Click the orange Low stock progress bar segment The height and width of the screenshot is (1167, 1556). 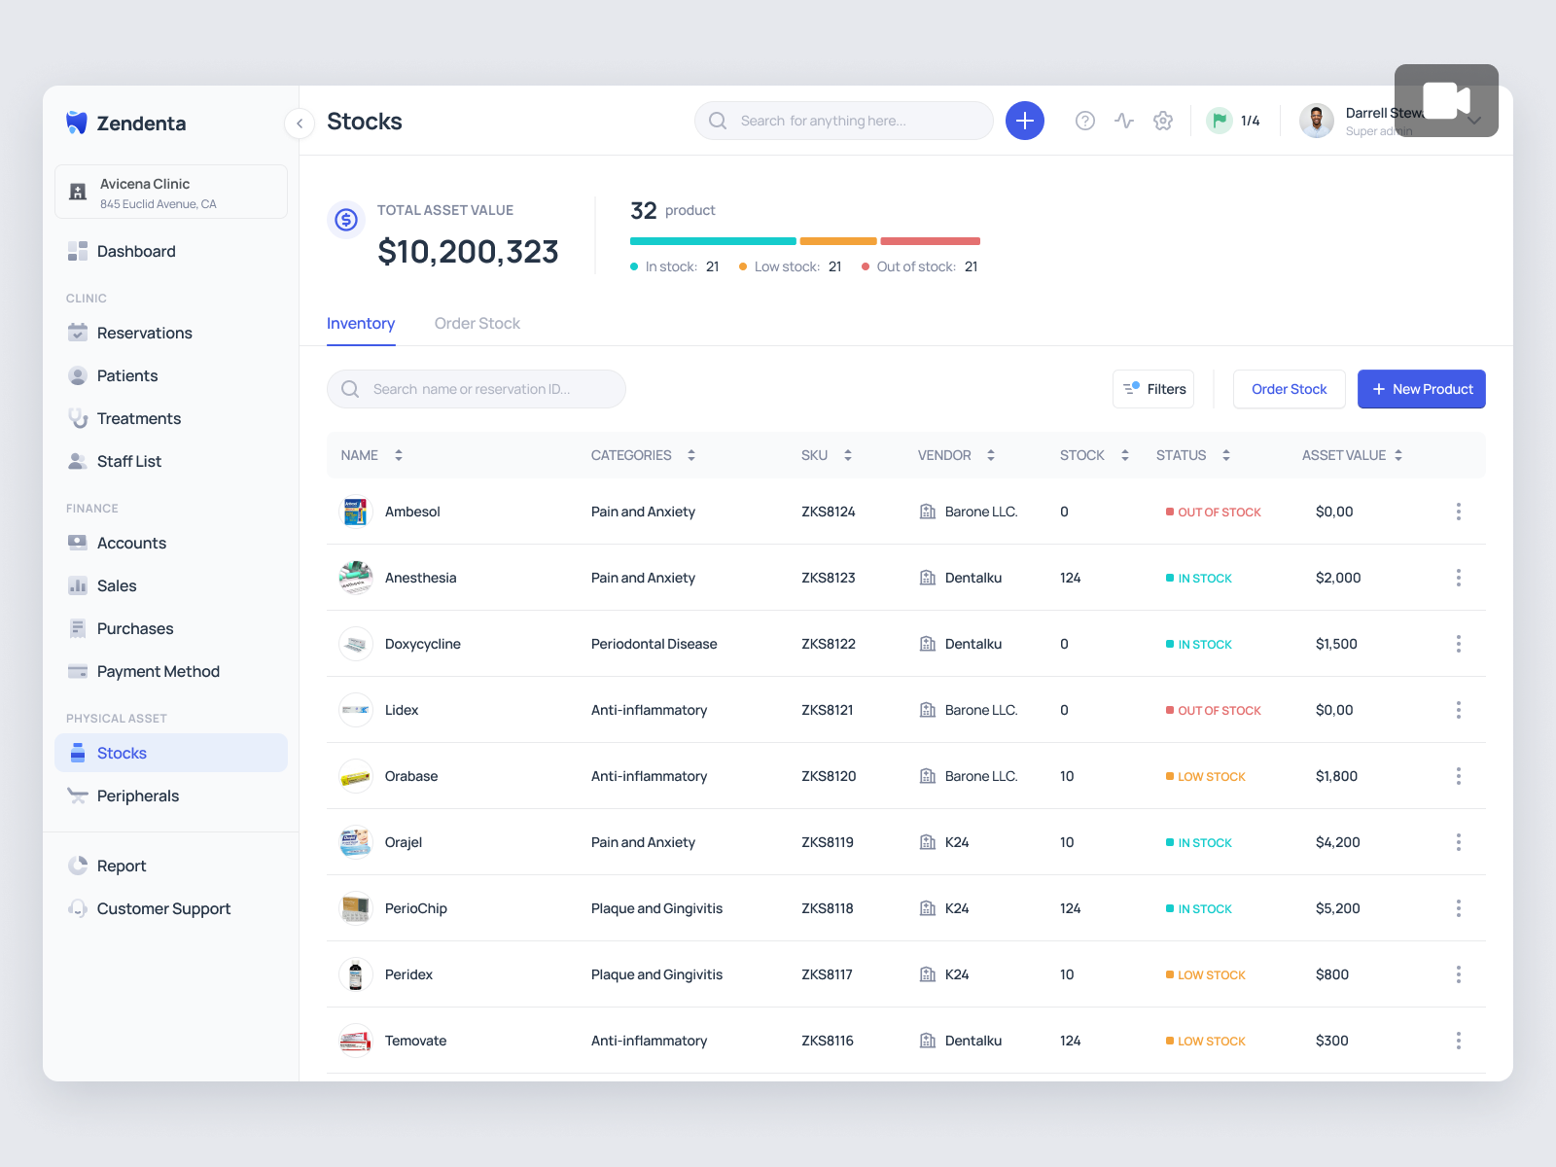coord(837,241)
